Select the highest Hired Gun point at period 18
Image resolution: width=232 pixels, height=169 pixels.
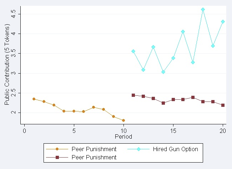click(x=203, y=10)
